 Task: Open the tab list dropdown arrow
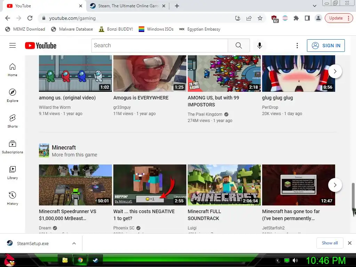314,6
